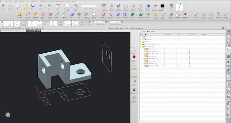Expand the Groups folder node
Image resolution: width=231 pixels, height=123 pixels.
point(141,42)
